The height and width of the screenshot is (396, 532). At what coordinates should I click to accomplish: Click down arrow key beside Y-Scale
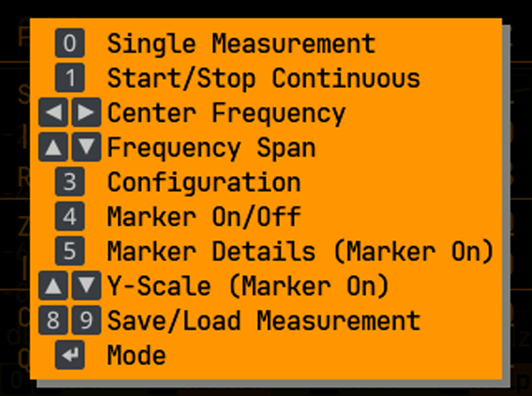tap(86, 286)
